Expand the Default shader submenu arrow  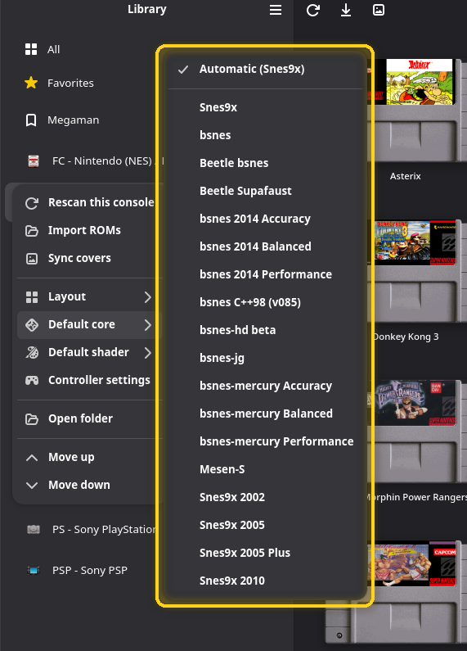[148, 352]
